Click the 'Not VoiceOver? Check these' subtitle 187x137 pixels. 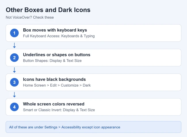click(x=30, y=17)
